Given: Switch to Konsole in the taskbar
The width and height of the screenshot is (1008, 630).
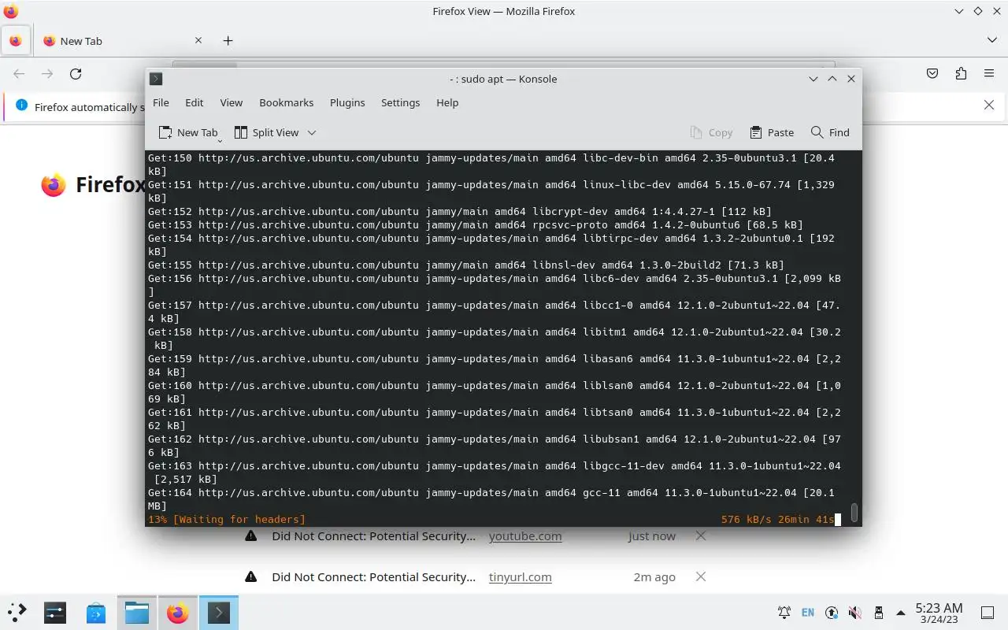Looking at the screenshot, I should (x=219, y=612).
